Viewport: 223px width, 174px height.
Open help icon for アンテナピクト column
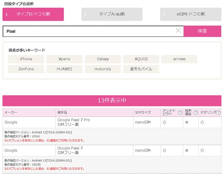click(180, 113)
